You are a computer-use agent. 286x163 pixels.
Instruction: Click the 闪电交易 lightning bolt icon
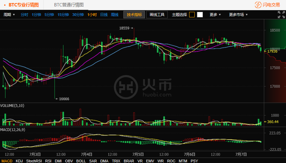tap(258, 5)
